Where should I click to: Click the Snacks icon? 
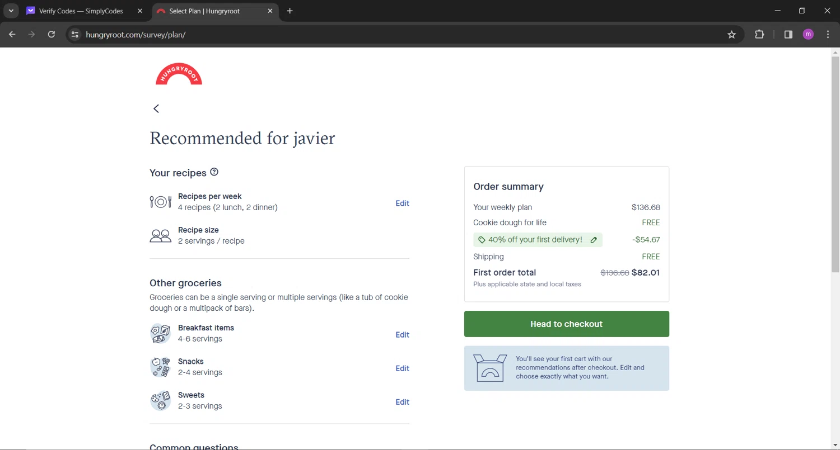161,367
